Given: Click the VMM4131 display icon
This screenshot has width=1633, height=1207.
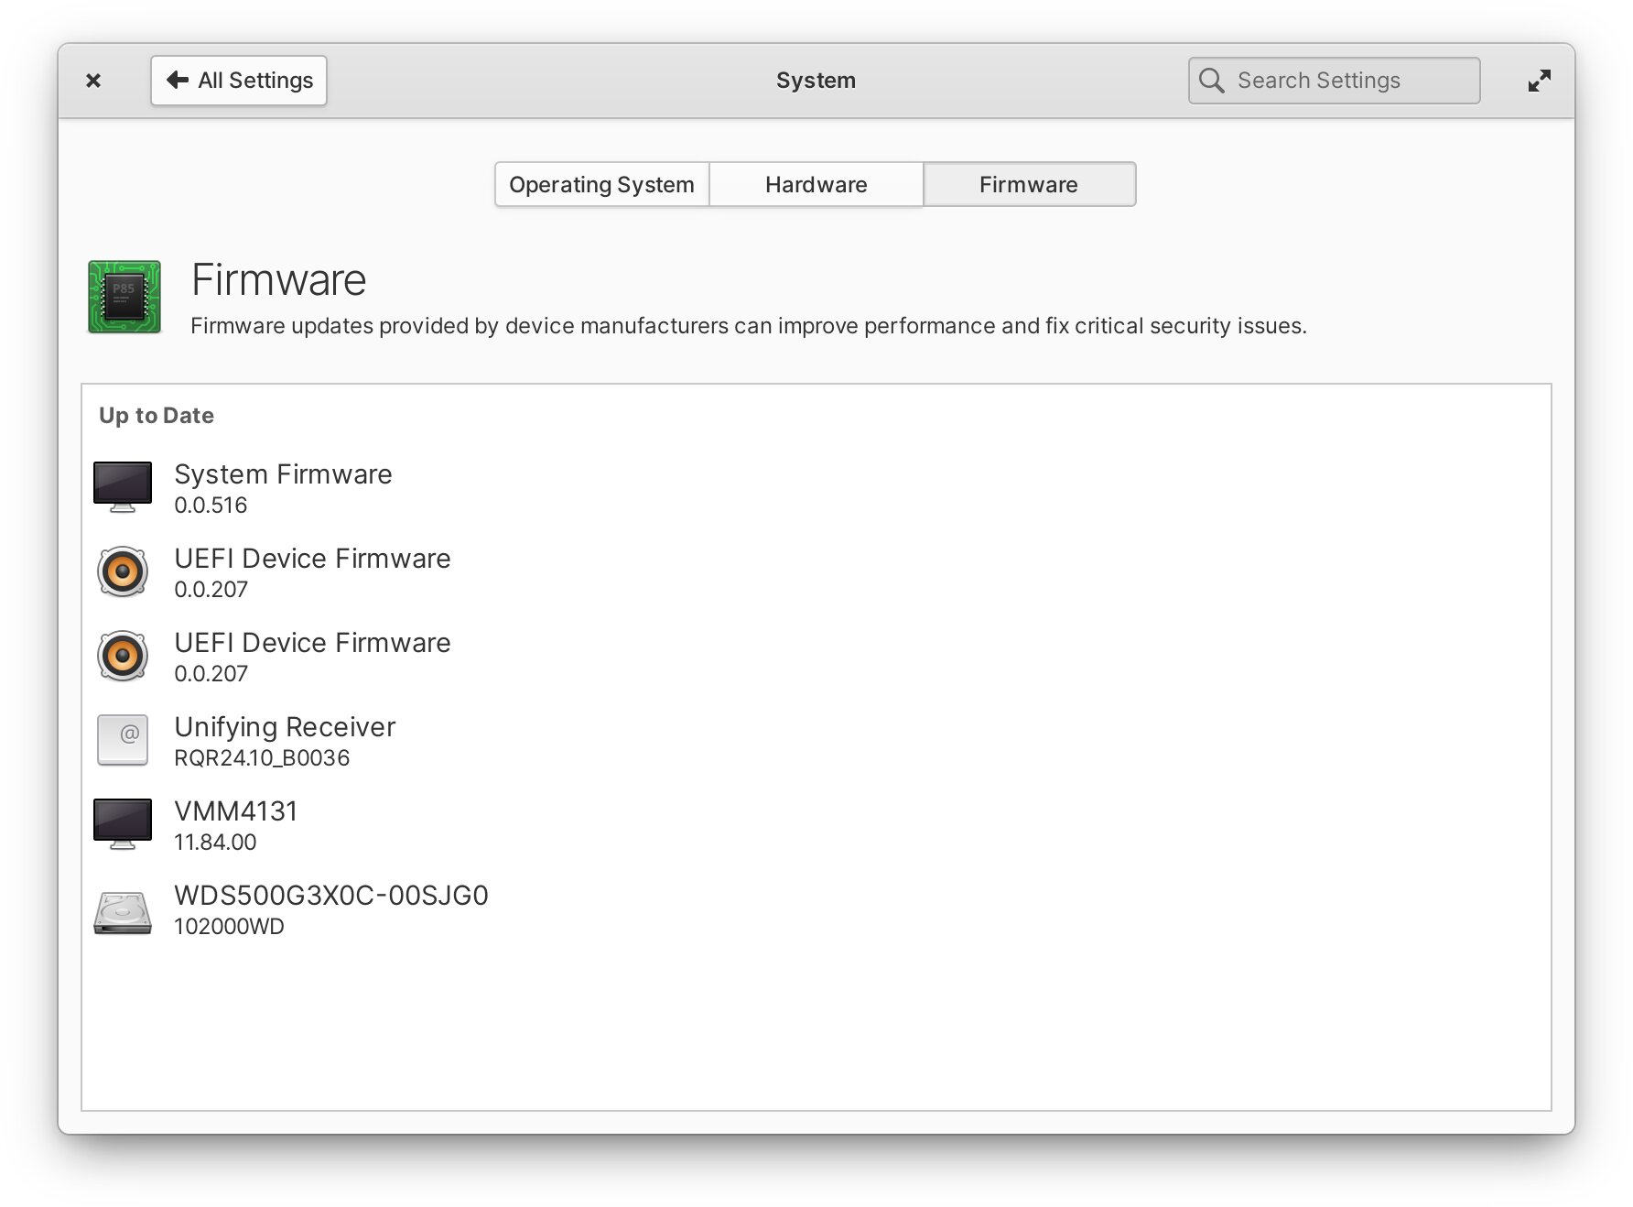Looking at the screenshot, I should (x=123, y=823).
